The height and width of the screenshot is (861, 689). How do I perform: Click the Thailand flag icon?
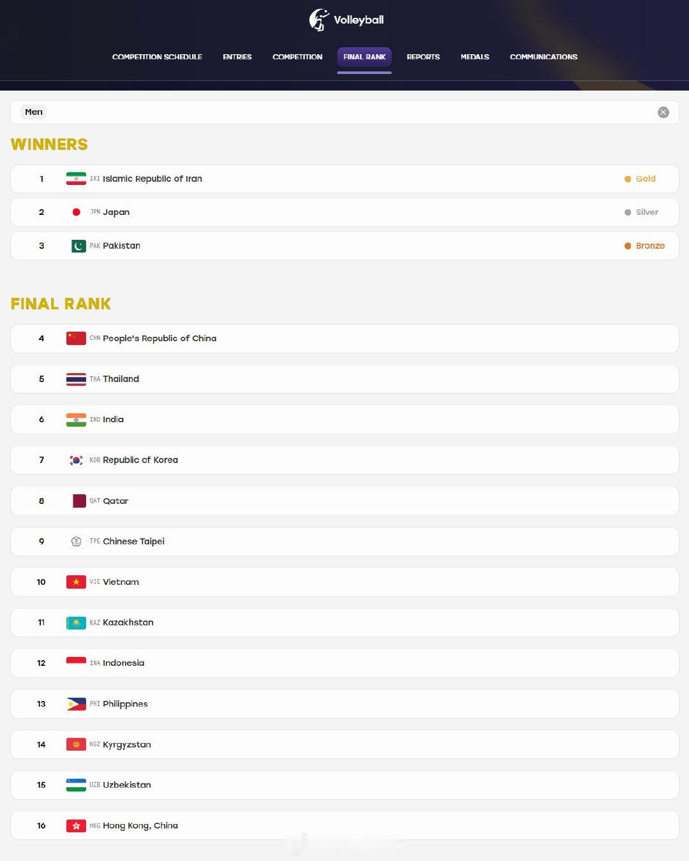76,379
